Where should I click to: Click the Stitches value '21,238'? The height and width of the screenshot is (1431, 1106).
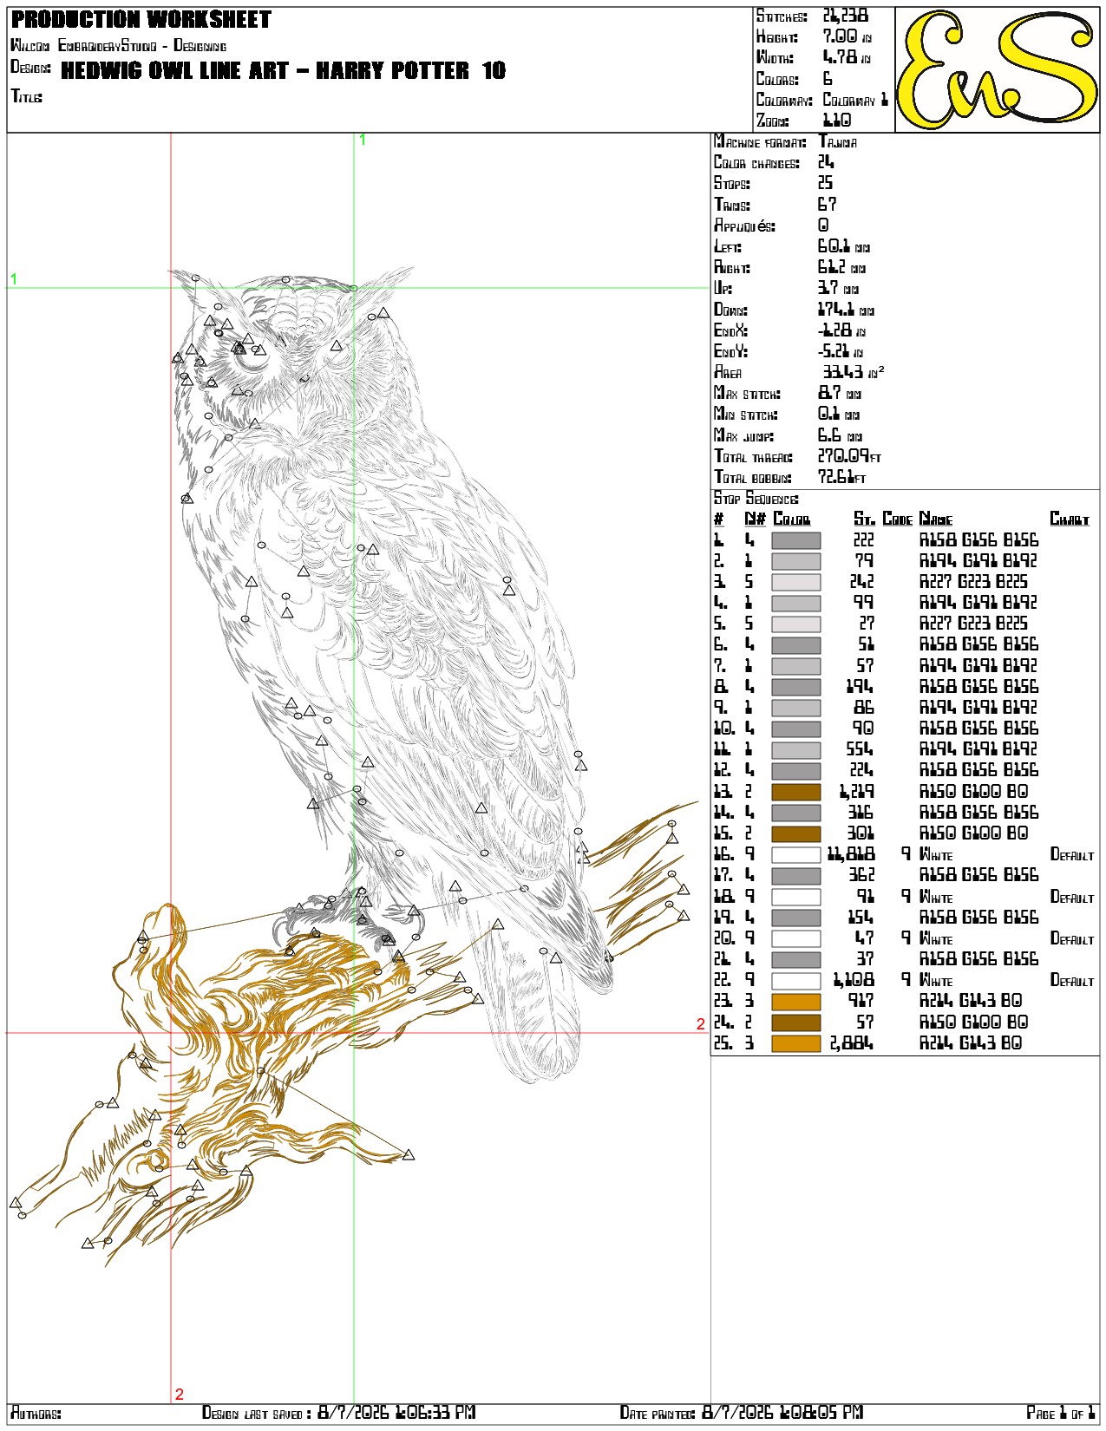846,16
